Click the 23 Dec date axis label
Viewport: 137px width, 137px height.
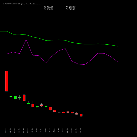tap(72, 130)
